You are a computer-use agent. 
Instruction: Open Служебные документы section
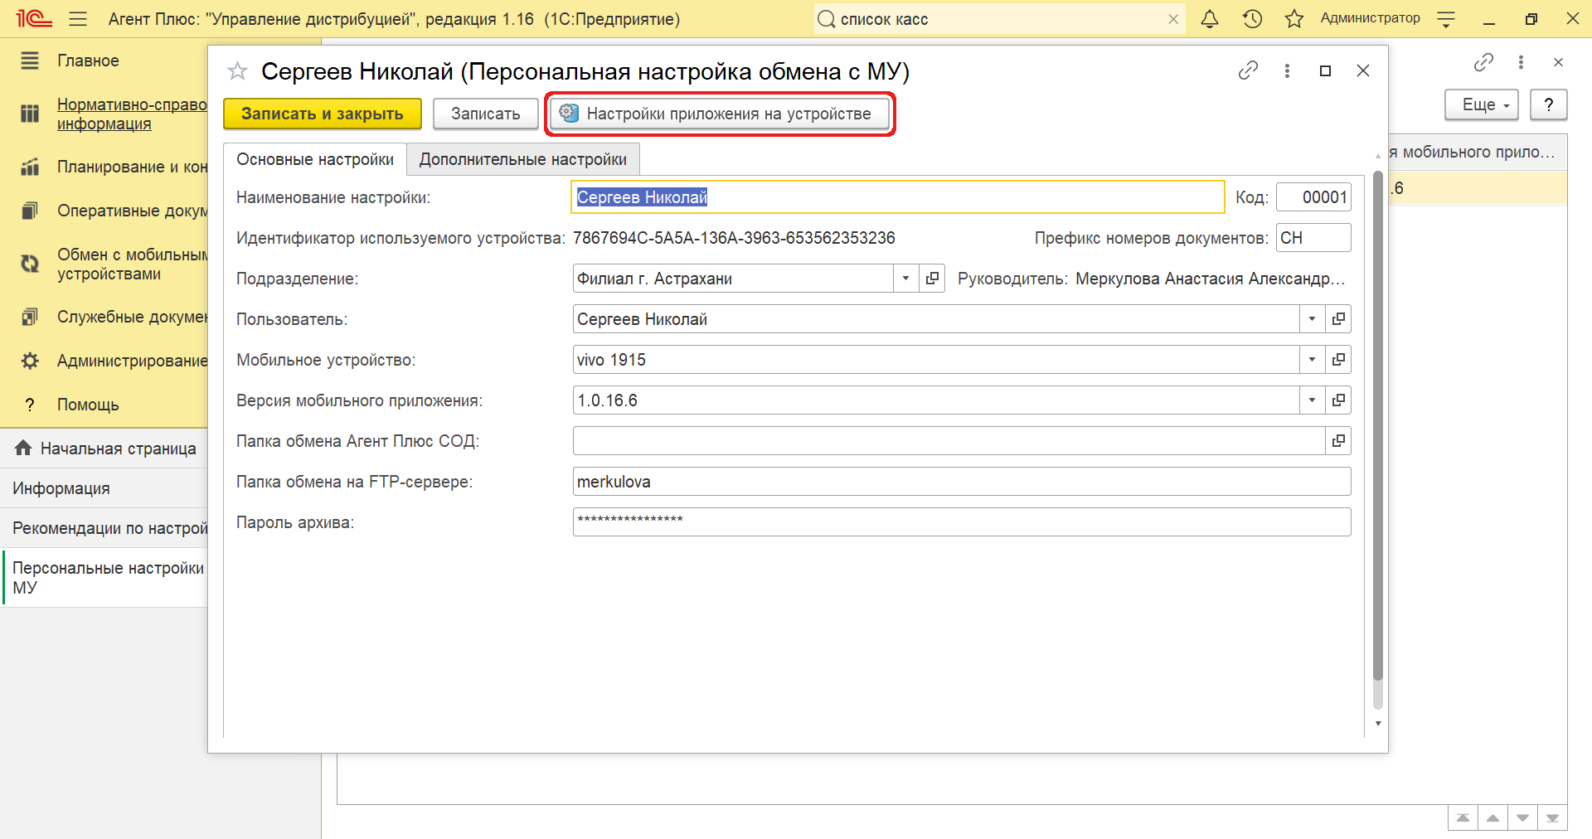[x=131, y=317]
